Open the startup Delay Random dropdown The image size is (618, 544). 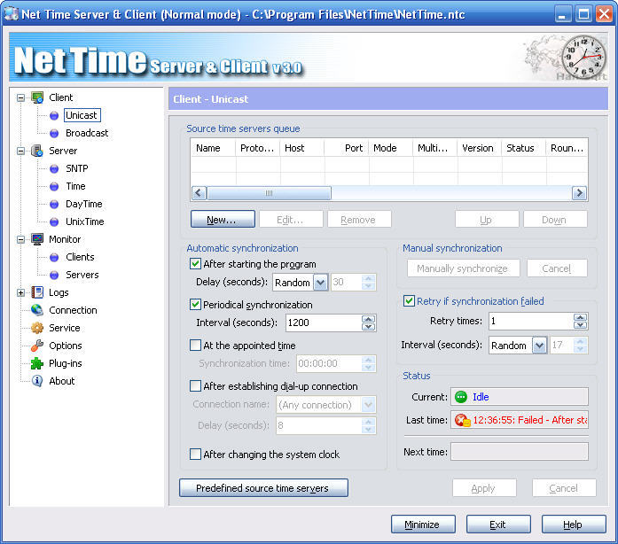click(320, 283)
